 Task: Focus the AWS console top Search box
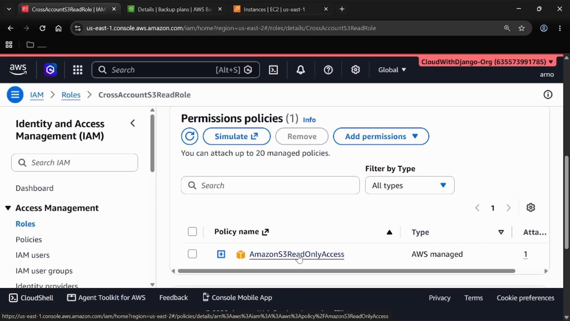[176, 70]
